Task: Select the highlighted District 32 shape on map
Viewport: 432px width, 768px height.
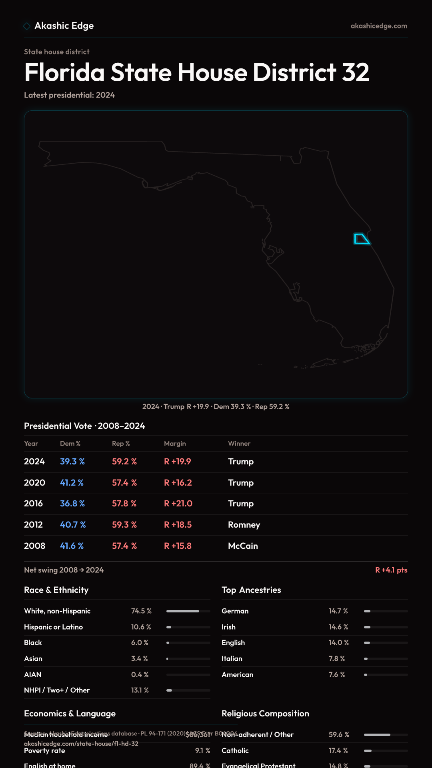Action: [361, 239]
